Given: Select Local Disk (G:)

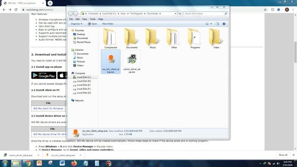Looking at the screenshot, I should (82, 93).
